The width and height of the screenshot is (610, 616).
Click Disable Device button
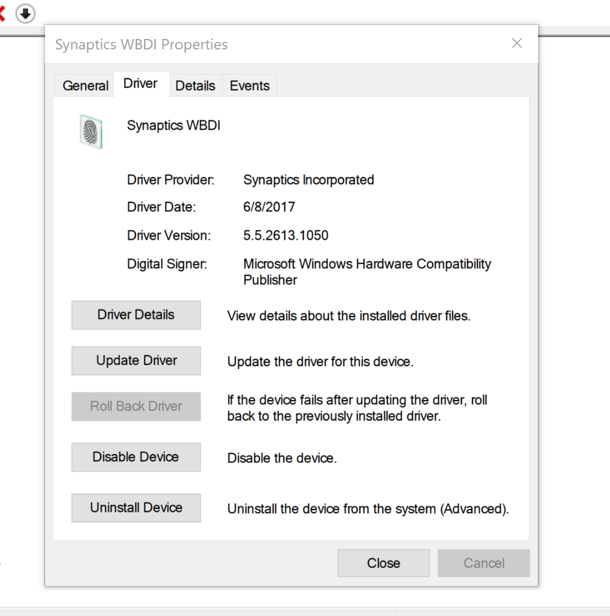point(136,457)
